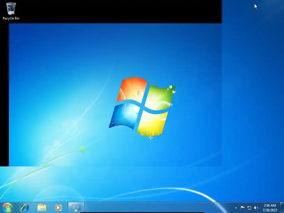
Task: Open Action Center flag icon
Action: pyautogui.click(x=242, y=207)
